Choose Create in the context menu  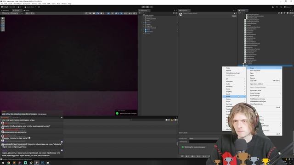(x=264, y=68)
